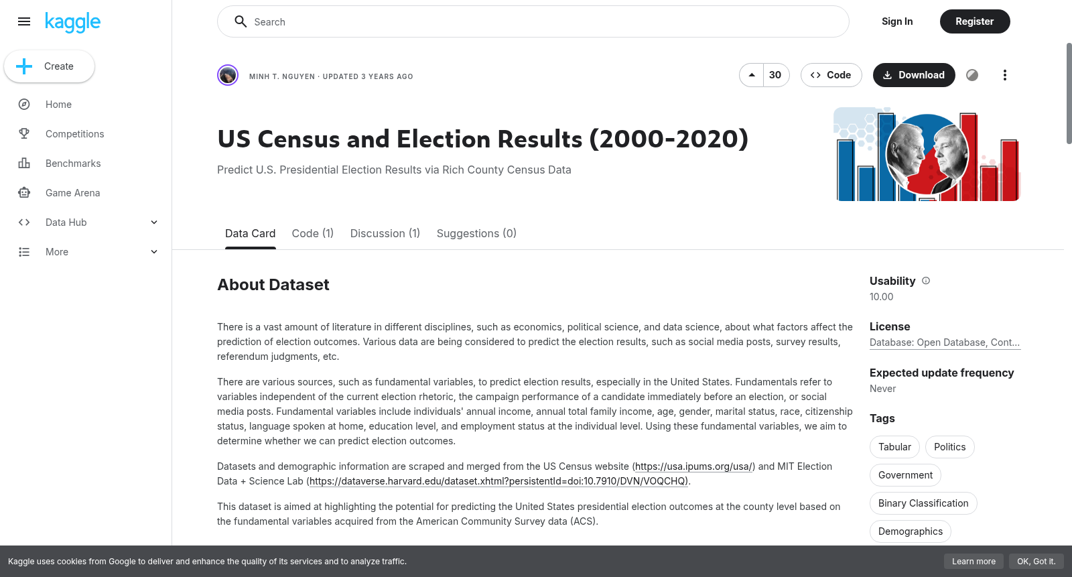Switch to the Discussion (1) tab
Viewport: 1072px width, 577px height.
pos(385,233)
